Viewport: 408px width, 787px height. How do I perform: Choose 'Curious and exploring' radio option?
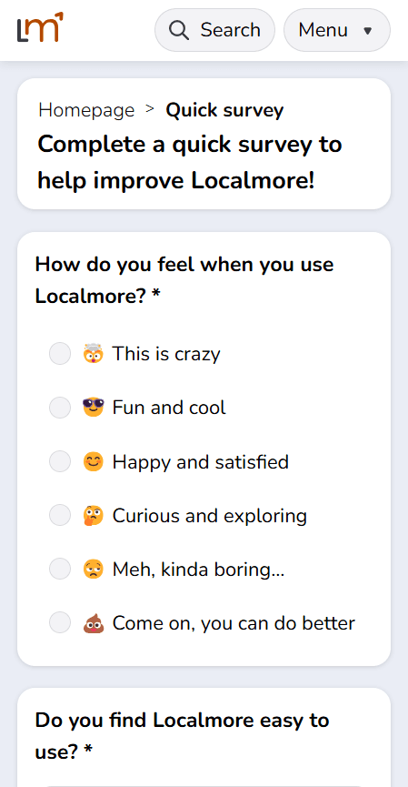tap(60, 516)
